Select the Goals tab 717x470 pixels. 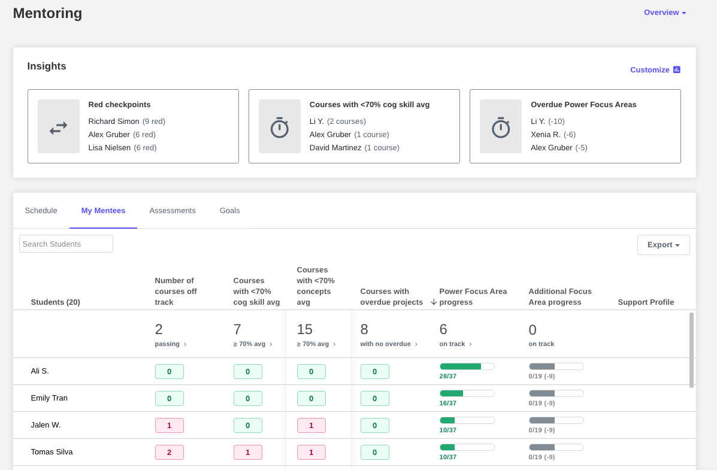coord(229,211)
